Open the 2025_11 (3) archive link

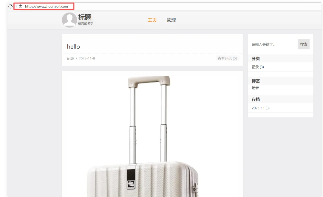[261, 108]
